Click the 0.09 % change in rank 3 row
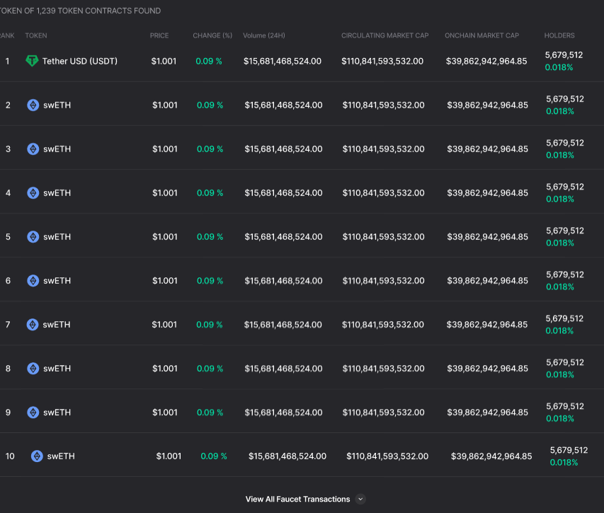Viewport: 604px width, 513px height. click(210, 149)
